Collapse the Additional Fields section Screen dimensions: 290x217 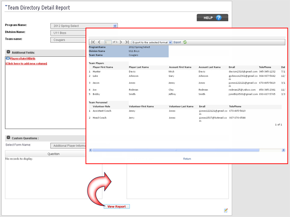9,52
